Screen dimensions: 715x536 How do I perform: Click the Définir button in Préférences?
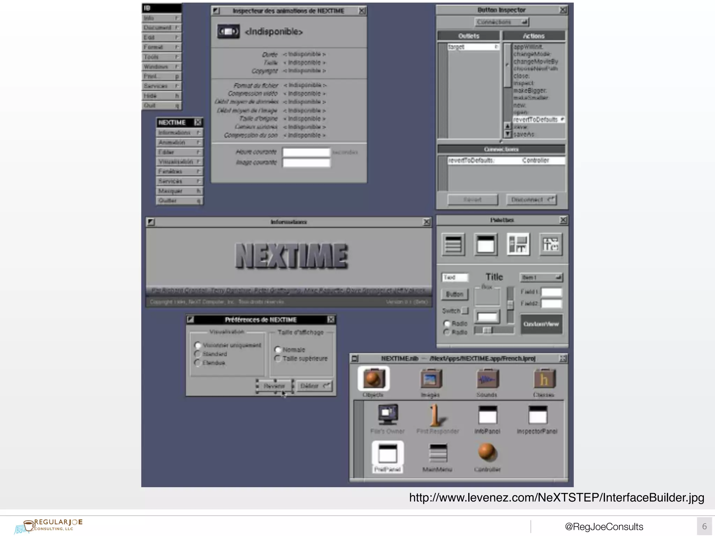tap(315, 386)
